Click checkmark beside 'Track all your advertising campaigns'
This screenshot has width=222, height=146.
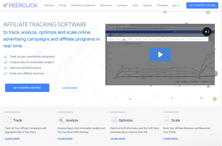pyautogui.click(x=6, y=57)
